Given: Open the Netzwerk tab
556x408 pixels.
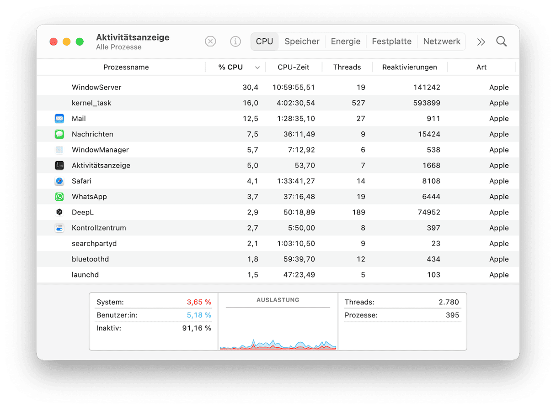Looking at the screenshot, I should coord(442,42).
